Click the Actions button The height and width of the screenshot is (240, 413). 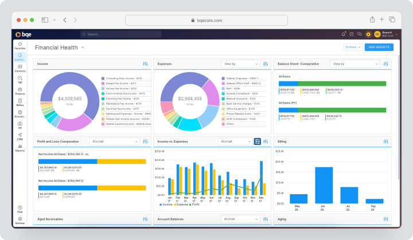(353, 47)
